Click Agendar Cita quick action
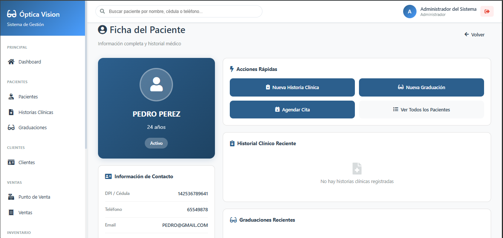The width and height of the screenshot is (503, 238). pos(292,110)
